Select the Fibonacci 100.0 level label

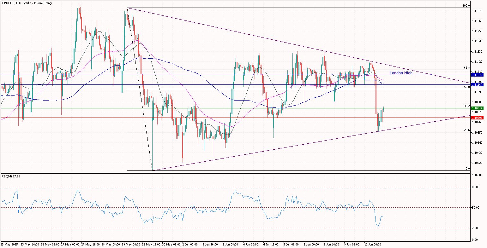tap(466, 6)
